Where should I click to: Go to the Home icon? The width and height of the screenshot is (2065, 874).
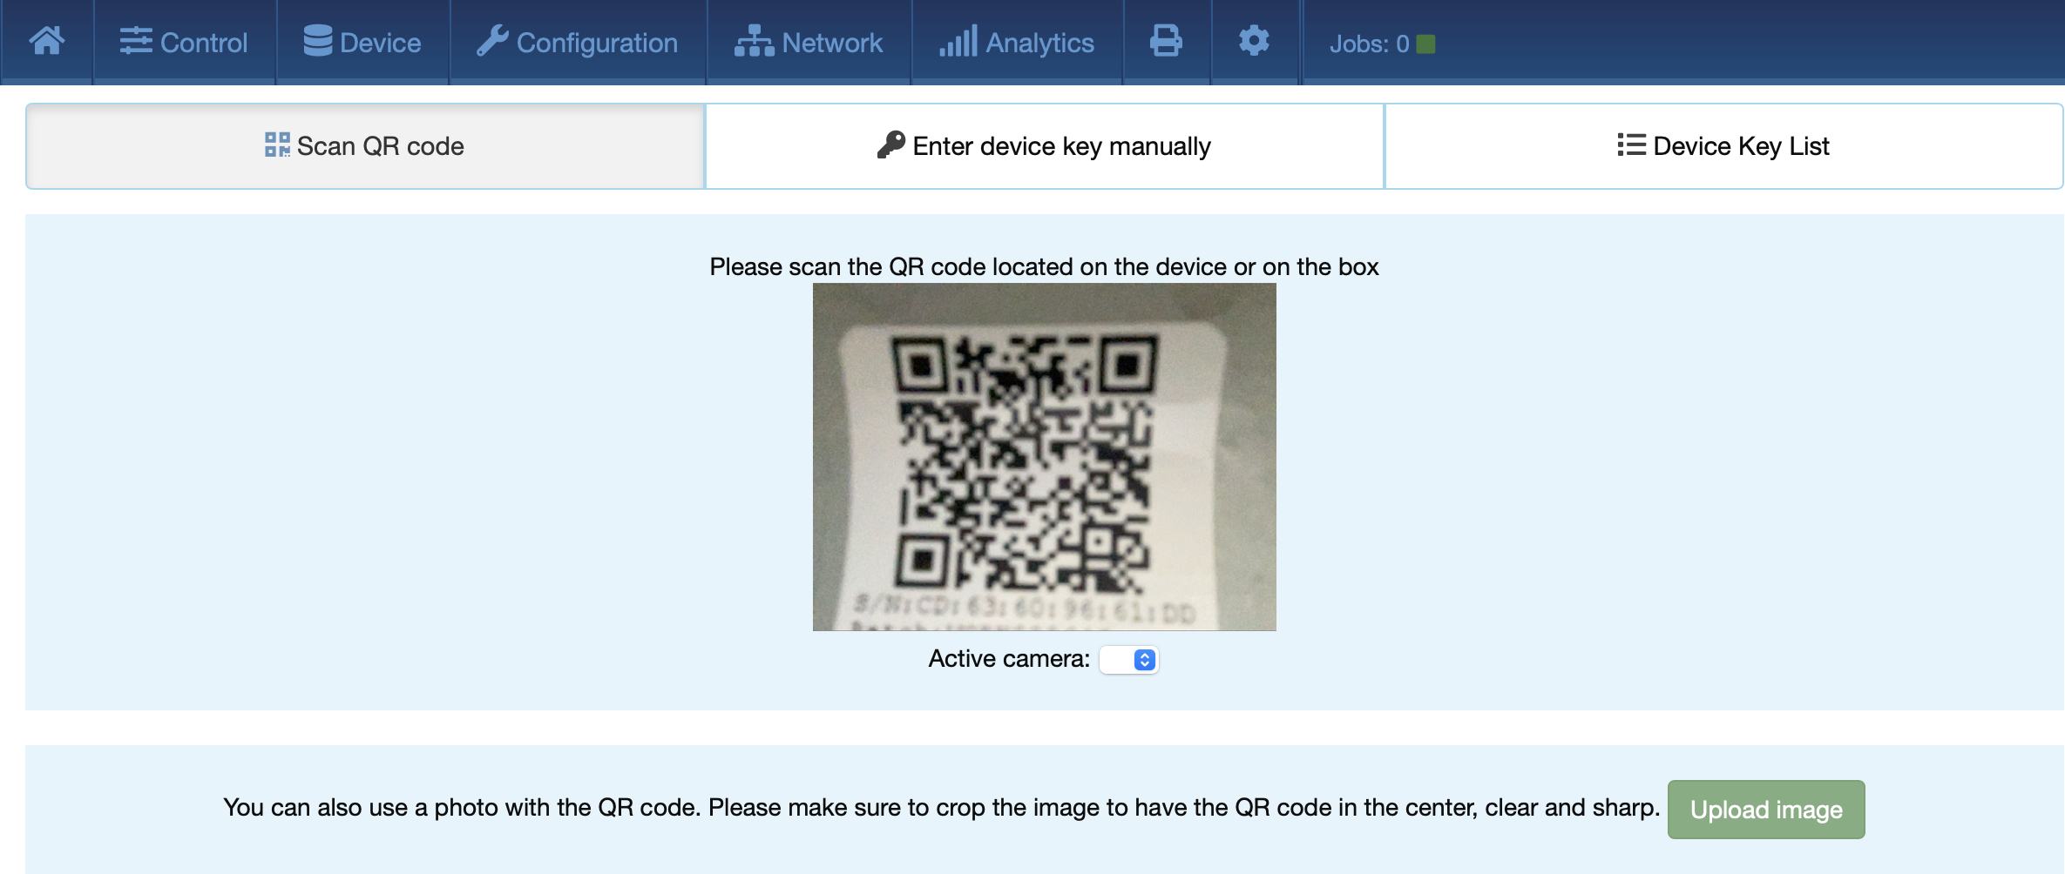click(47, 41)
